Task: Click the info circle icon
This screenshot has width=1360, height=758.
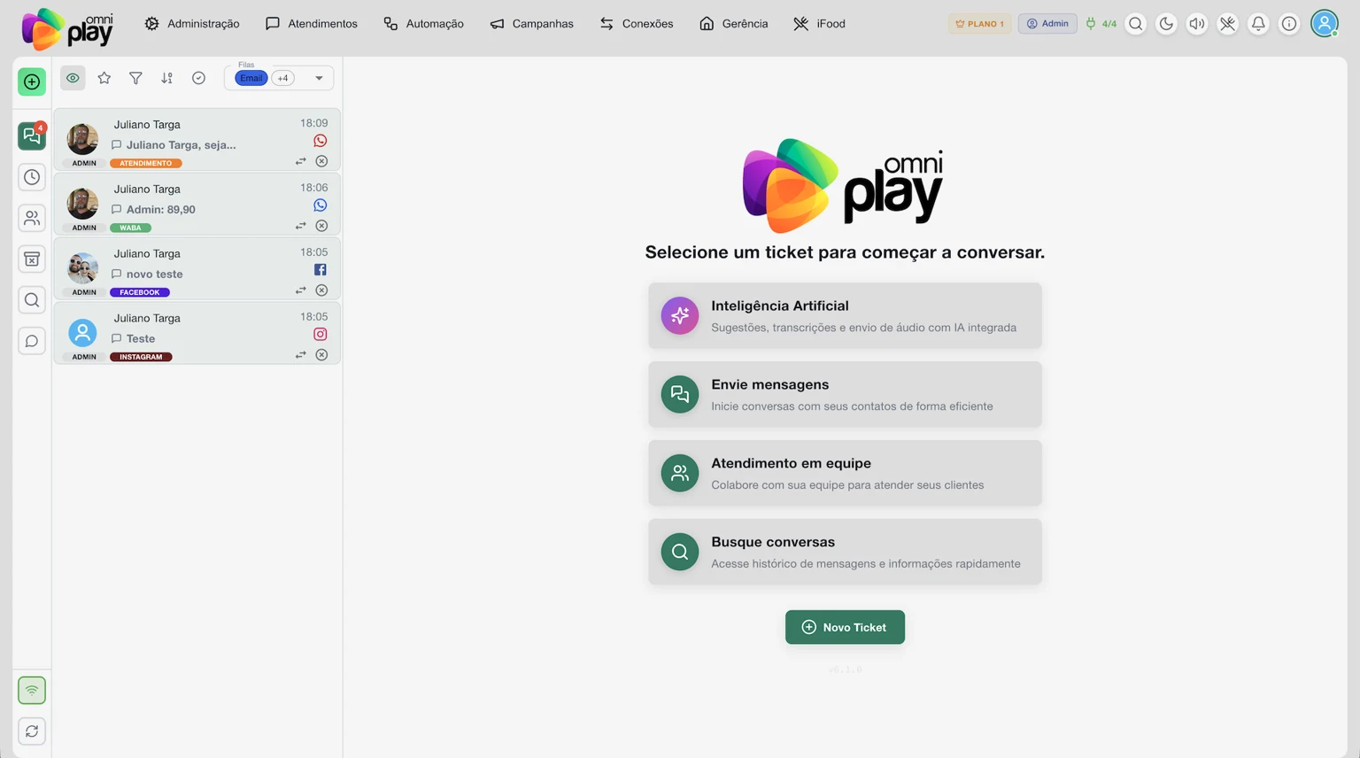Action: coord(1289,24)
